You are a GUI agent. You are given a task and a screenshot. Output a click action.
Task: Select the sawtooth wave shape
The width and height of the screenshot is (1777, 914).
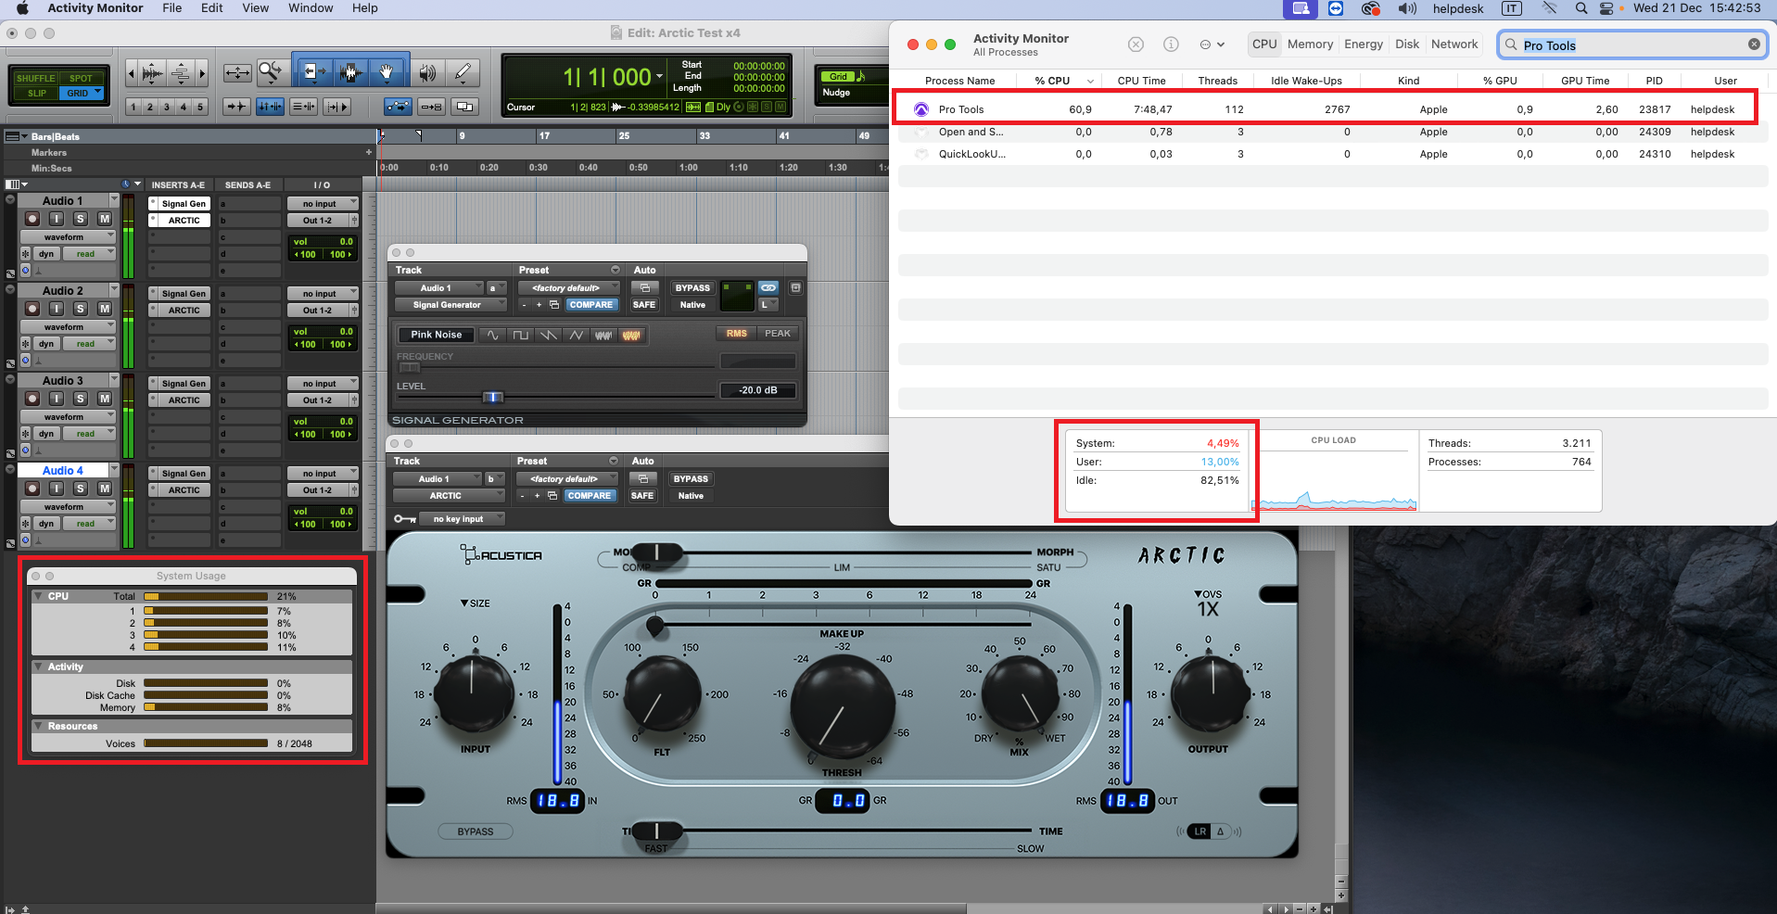point(549,335)
